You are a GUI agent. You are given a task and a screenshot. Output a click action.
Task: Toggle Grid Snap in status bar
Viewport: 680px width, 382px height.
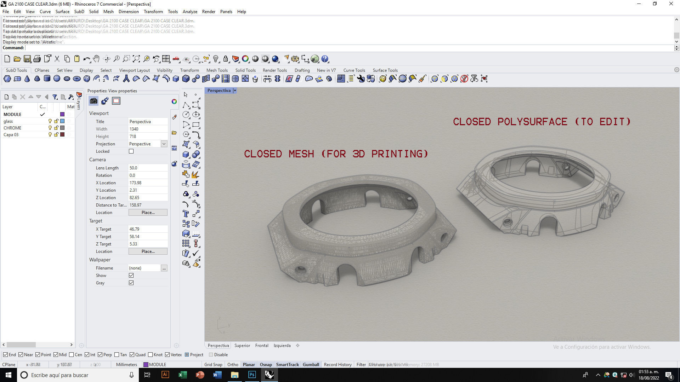(x=213, y=365)
